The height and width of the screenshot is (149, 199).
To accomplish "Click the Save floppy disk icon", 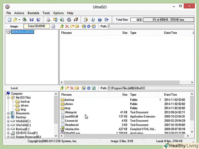I will (31, 20).
